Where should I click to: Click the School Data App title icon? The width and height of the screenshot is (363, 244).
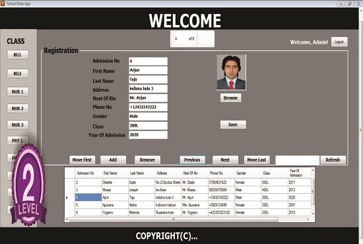pos(3,3)
